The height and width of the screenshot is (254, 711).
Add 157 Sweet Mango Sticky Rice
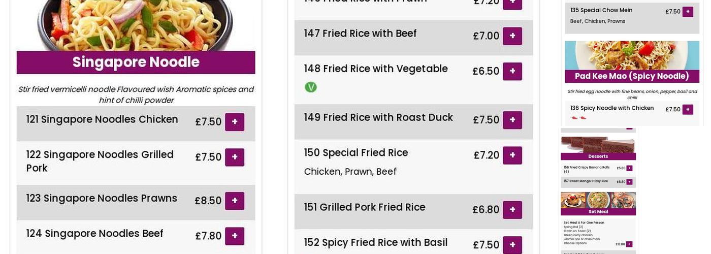coord(629,182)
